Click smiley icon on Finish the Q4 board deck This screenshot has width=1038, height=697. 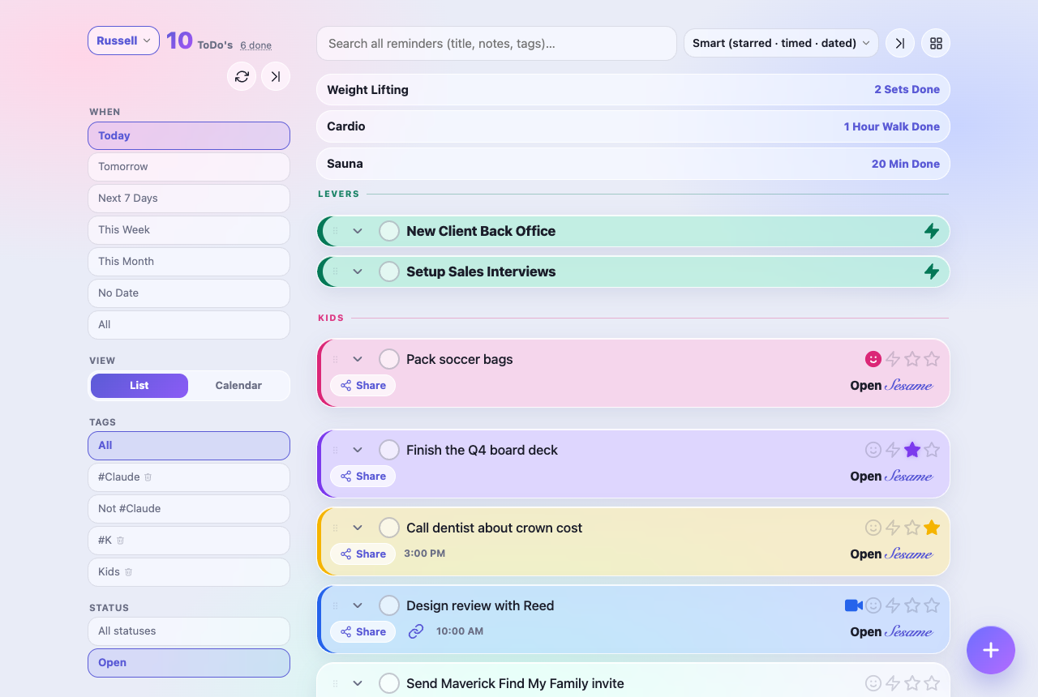[x=873, y=450]
